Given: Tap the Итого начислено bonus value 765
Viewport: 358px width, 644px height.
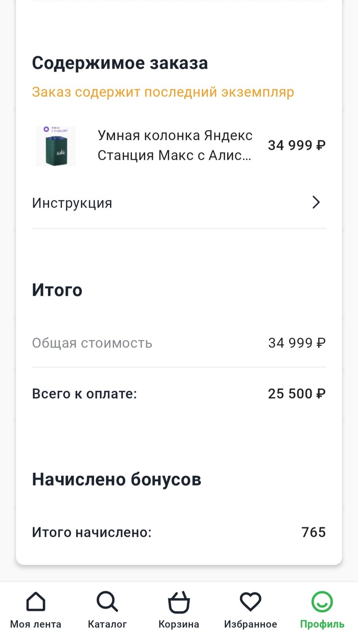Looking at the screenshot, I should 314,532.
